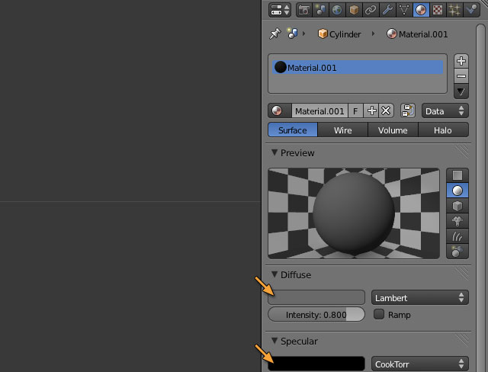Enable the diffuse Ramp checkbox
The image size is (488, 372).
tap(379, 315)
